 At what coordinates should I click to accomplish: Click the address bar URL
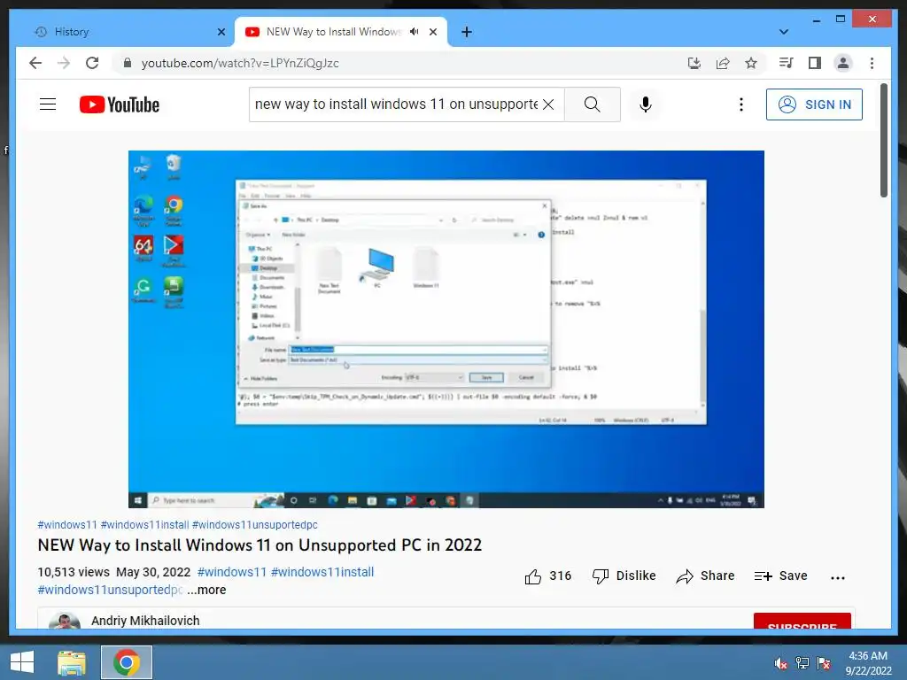(240, 63)
